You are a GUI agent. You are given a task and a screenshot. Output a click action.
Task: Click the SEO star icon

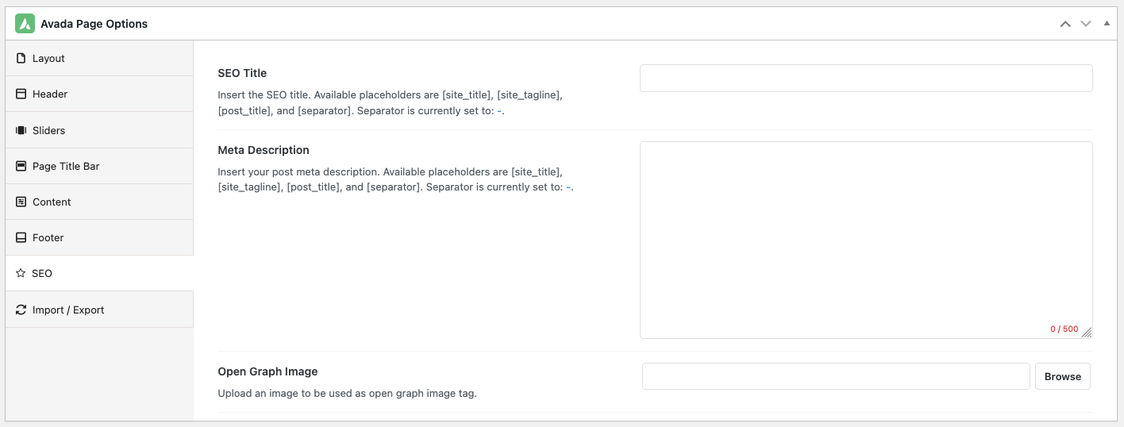point(21,273)
